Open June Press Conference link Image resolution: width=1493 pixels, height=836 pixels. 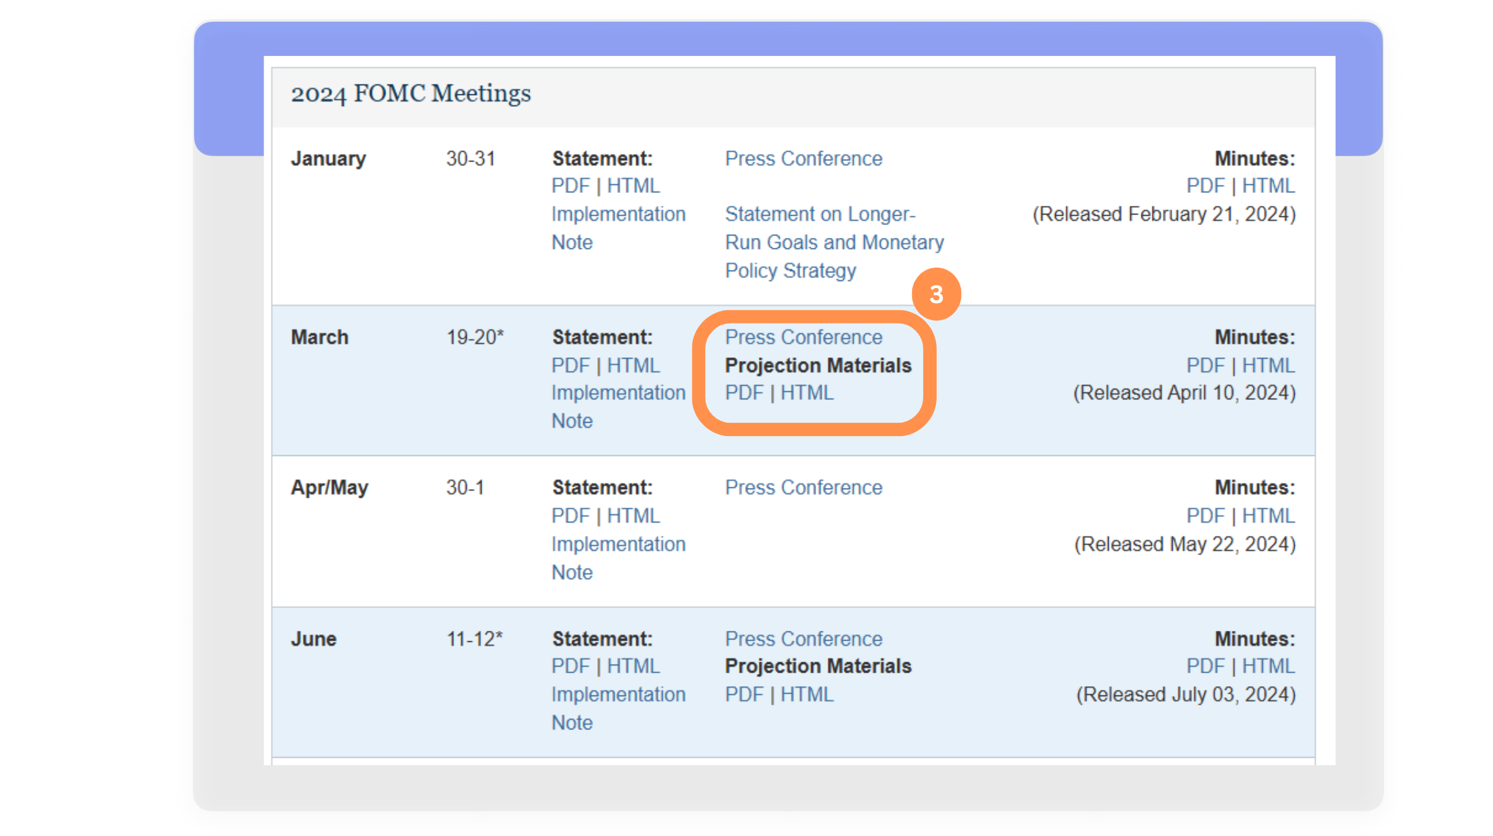point(803,640)
